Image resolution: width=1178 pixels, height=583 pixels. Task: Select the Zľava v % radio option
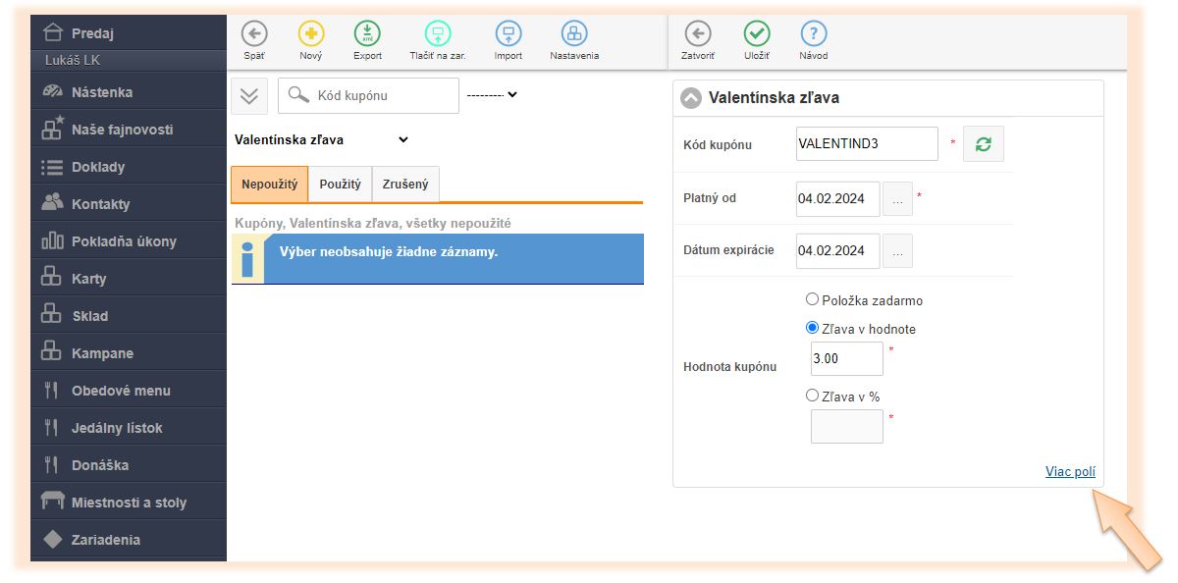(812, 396)
